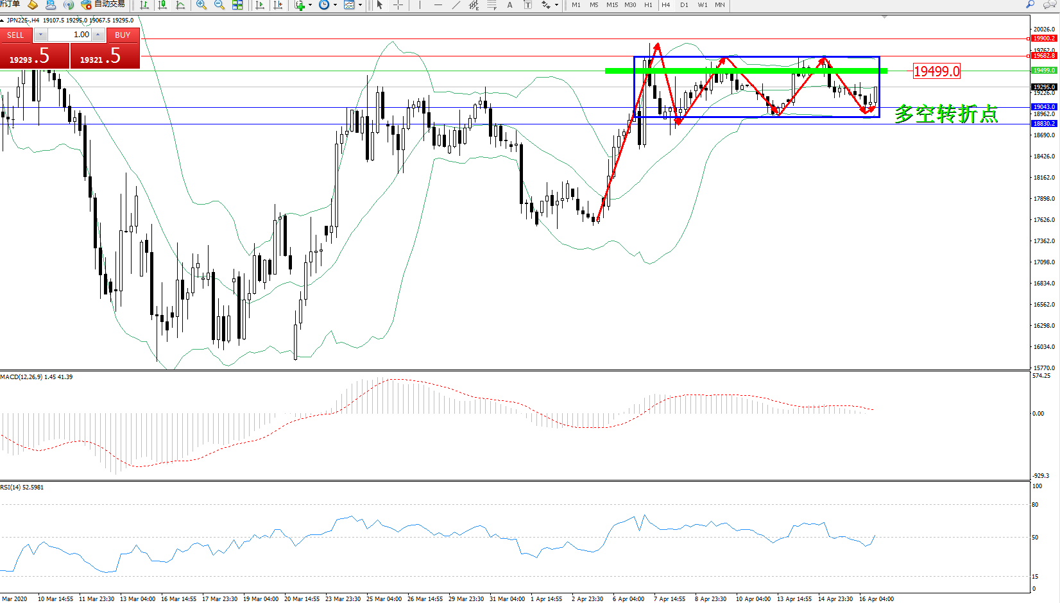The height and width of the screenshot is (603, 1060).
Task: Select the trendline drawing tool
Action: (x=456, y=5)
